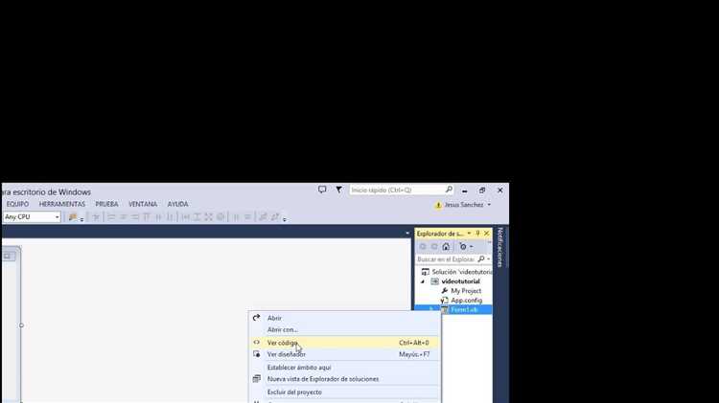This screenshot has height=403, width=719.
Task: Click the toolbar icon right of Any CPU
Action: point(73,217)
